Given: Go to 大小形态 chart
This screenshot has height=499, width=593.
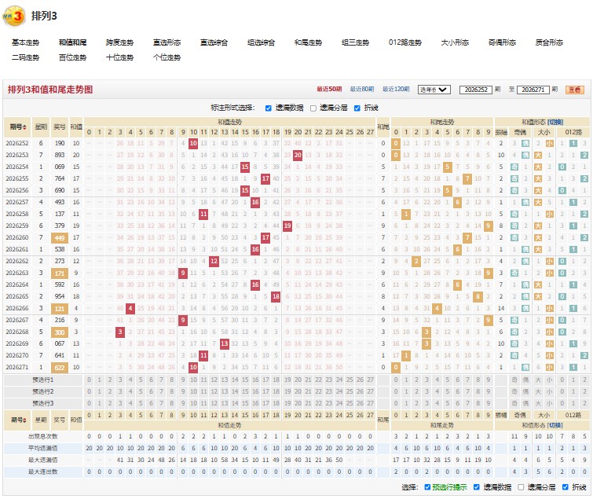Looking at the screenshot, I should coord(455,42).
